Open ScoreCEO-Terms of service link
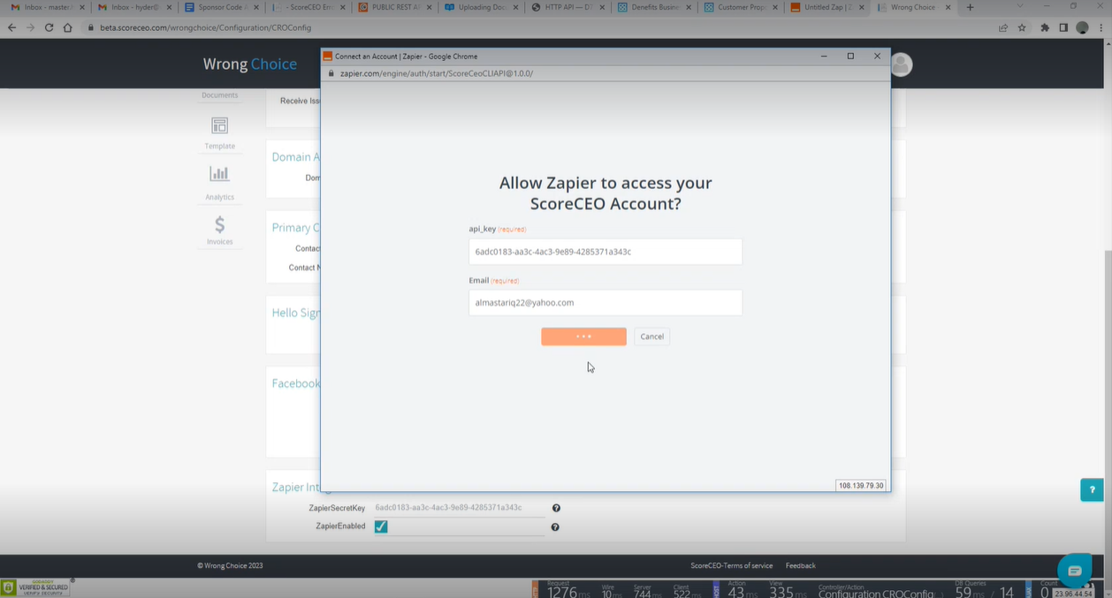This screenshot has width=1112, height=598. point(731,565)
